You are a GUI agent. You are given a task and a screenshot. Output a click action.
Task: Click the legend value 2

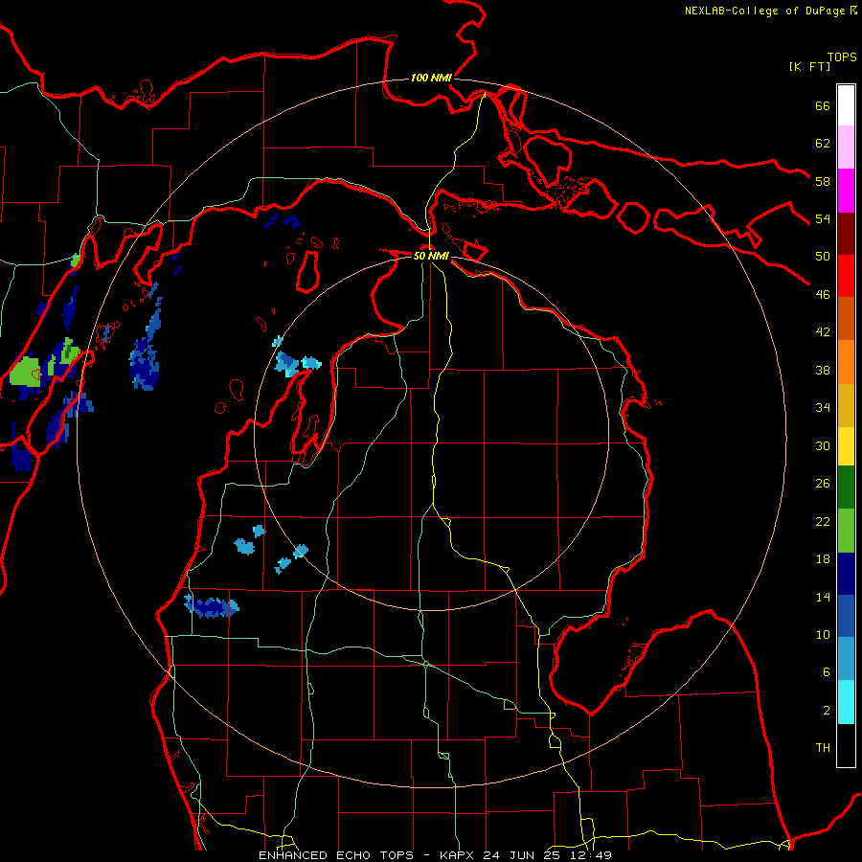tap(826, 711)
